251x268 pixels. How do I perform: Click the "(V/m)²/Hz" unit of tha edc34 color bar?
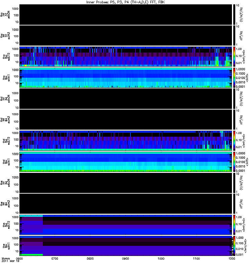(x=241, y=14)
